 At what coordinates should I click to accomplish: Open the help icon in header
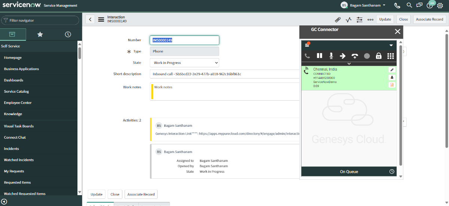click(x=430, y=6)
